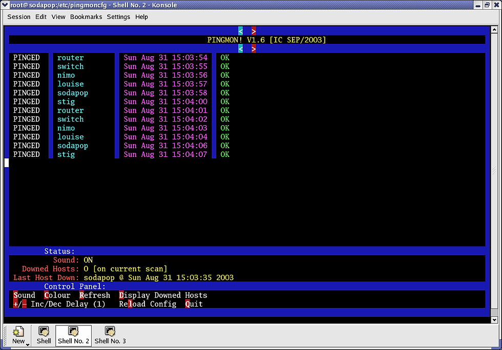Click switch in the 15:03:55 row
Viewport: 502px width, 350px height.
71,66
